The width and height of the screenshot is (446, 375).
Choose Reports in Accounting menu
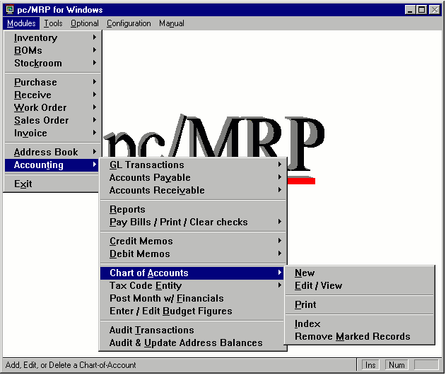click(193, 209)
